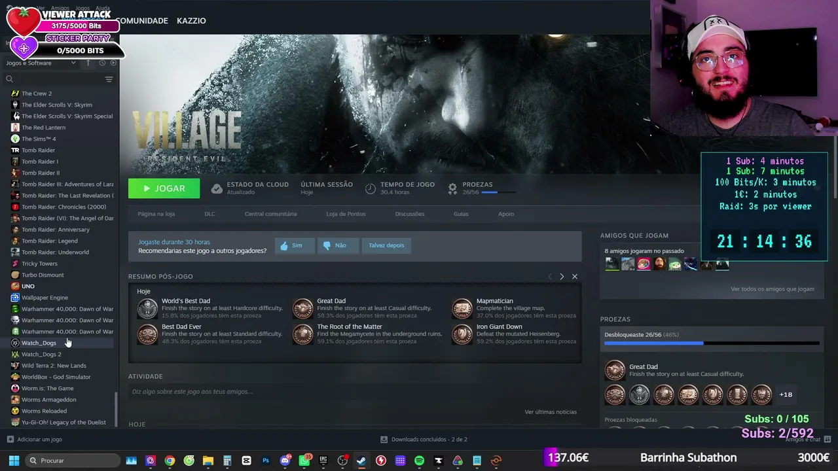Go to next post-game summary page

pos(562,277)
